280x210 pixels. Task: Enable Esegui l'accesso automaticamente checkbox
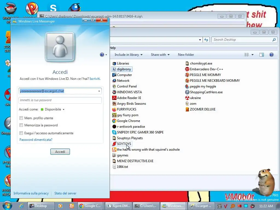(x=21, y=133)
